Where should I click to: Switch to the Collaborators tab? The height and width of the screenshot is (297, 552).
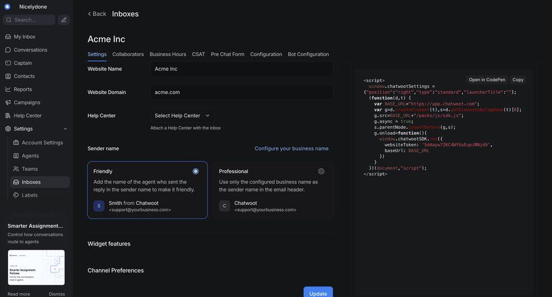click(128, 54)
